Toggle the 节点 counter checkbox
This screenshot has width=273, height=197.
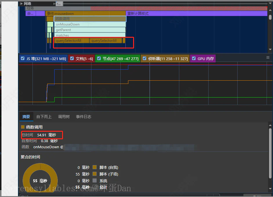99,58
